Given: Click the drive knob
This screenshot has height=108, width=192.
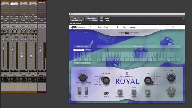Looking at the screenshot, I should point(171,77).
